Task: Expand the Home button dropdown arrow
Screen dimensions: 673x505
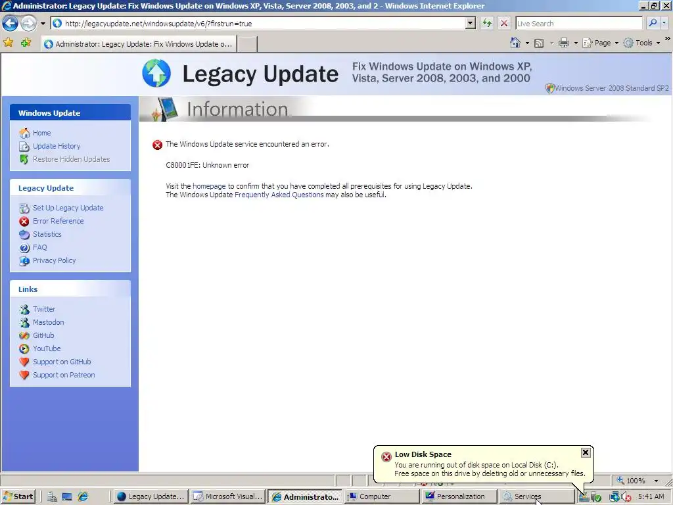Action: pyautogui.click(x=527, y=43)
